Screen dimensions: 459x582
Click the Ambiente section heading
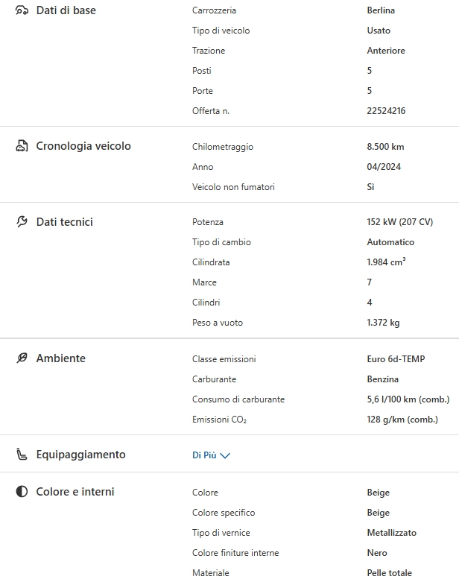click(x=60, y=358)
